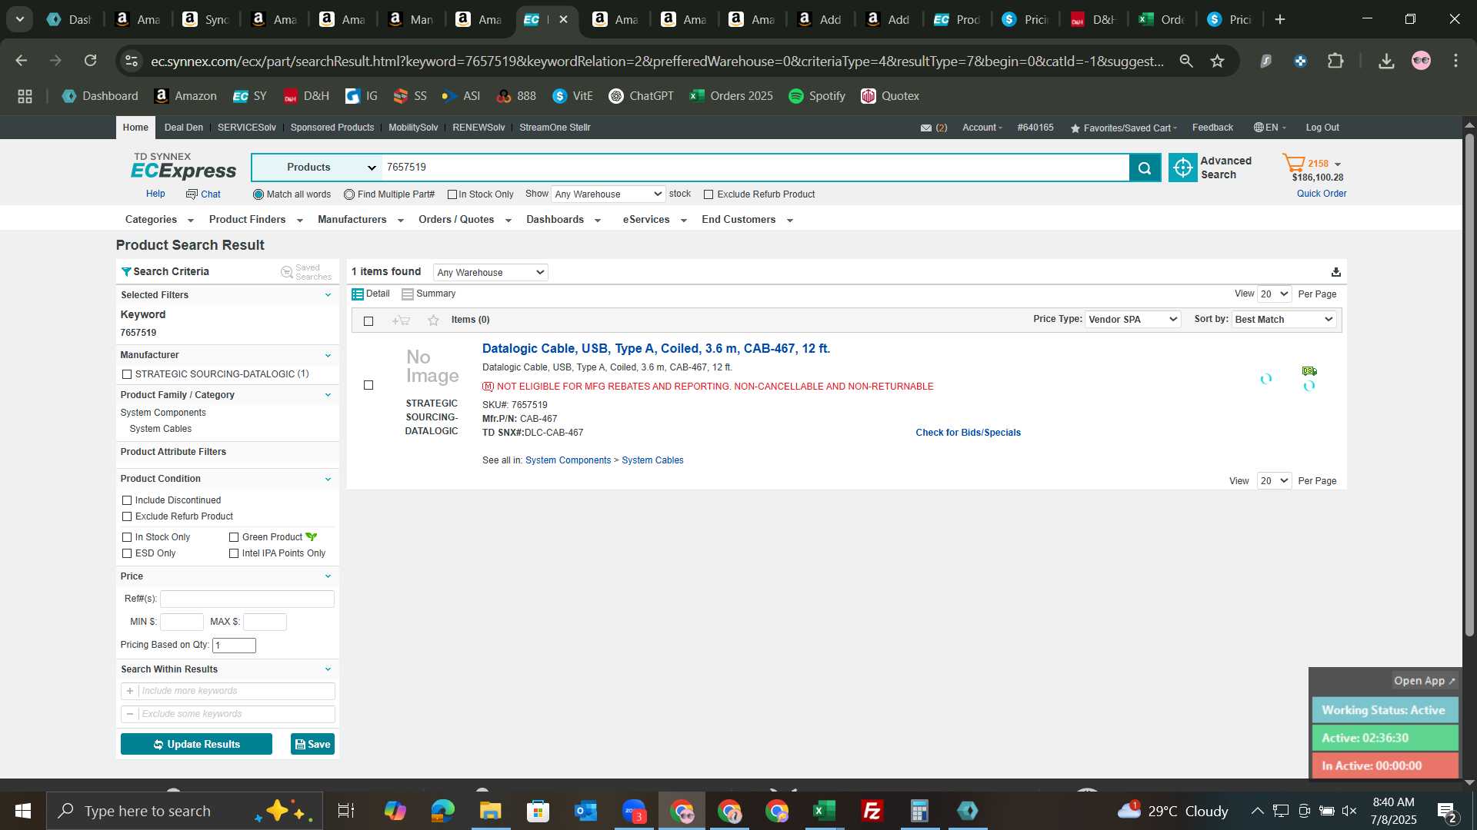The width and height of the screenshot is (1477, 830).
Task: Click the magnifier search button in search bar
Action: click(x=1145, y=168)
